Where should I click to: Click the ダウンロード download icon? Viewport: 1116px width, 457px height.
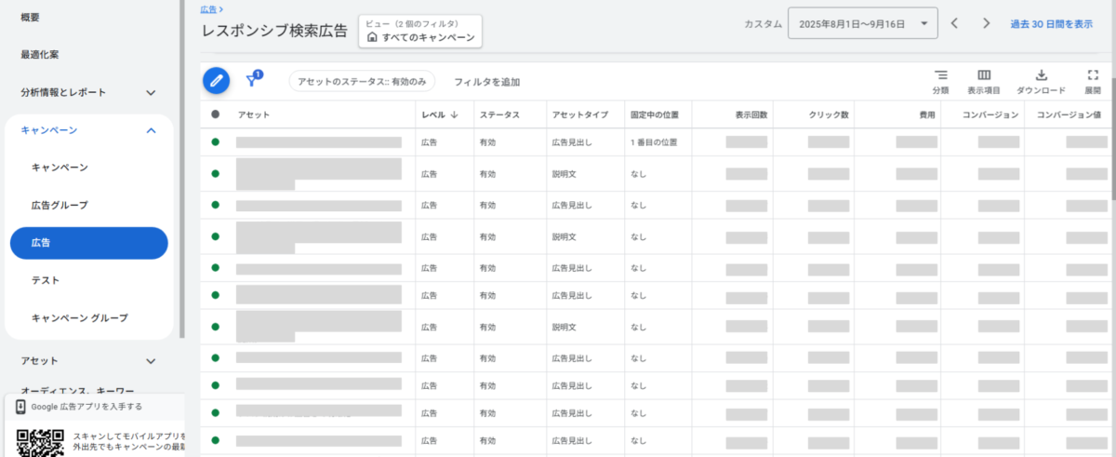(x=1041, y=75)
